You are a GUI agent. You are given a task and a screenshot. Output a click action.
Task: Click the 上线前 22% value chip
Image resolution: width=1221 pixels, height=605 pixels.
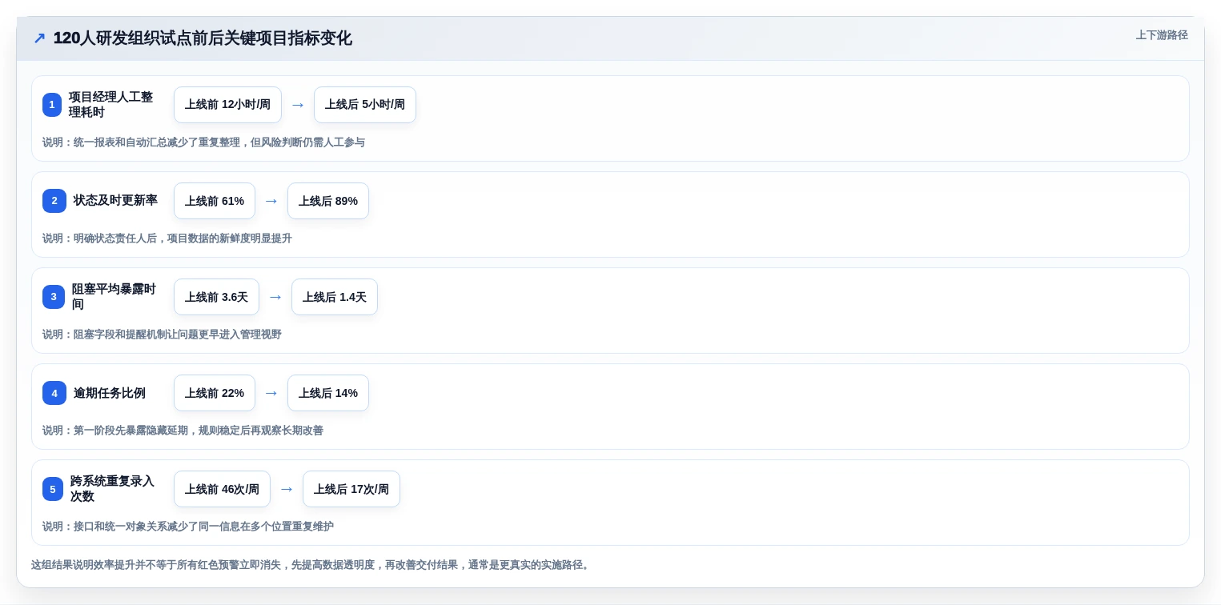(215, 393)
